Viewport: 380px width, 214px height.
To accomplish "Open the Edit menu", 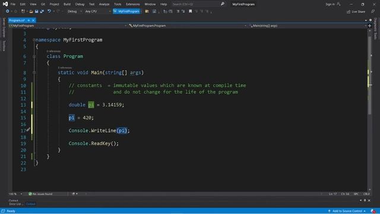I will (x=23, y=4).
